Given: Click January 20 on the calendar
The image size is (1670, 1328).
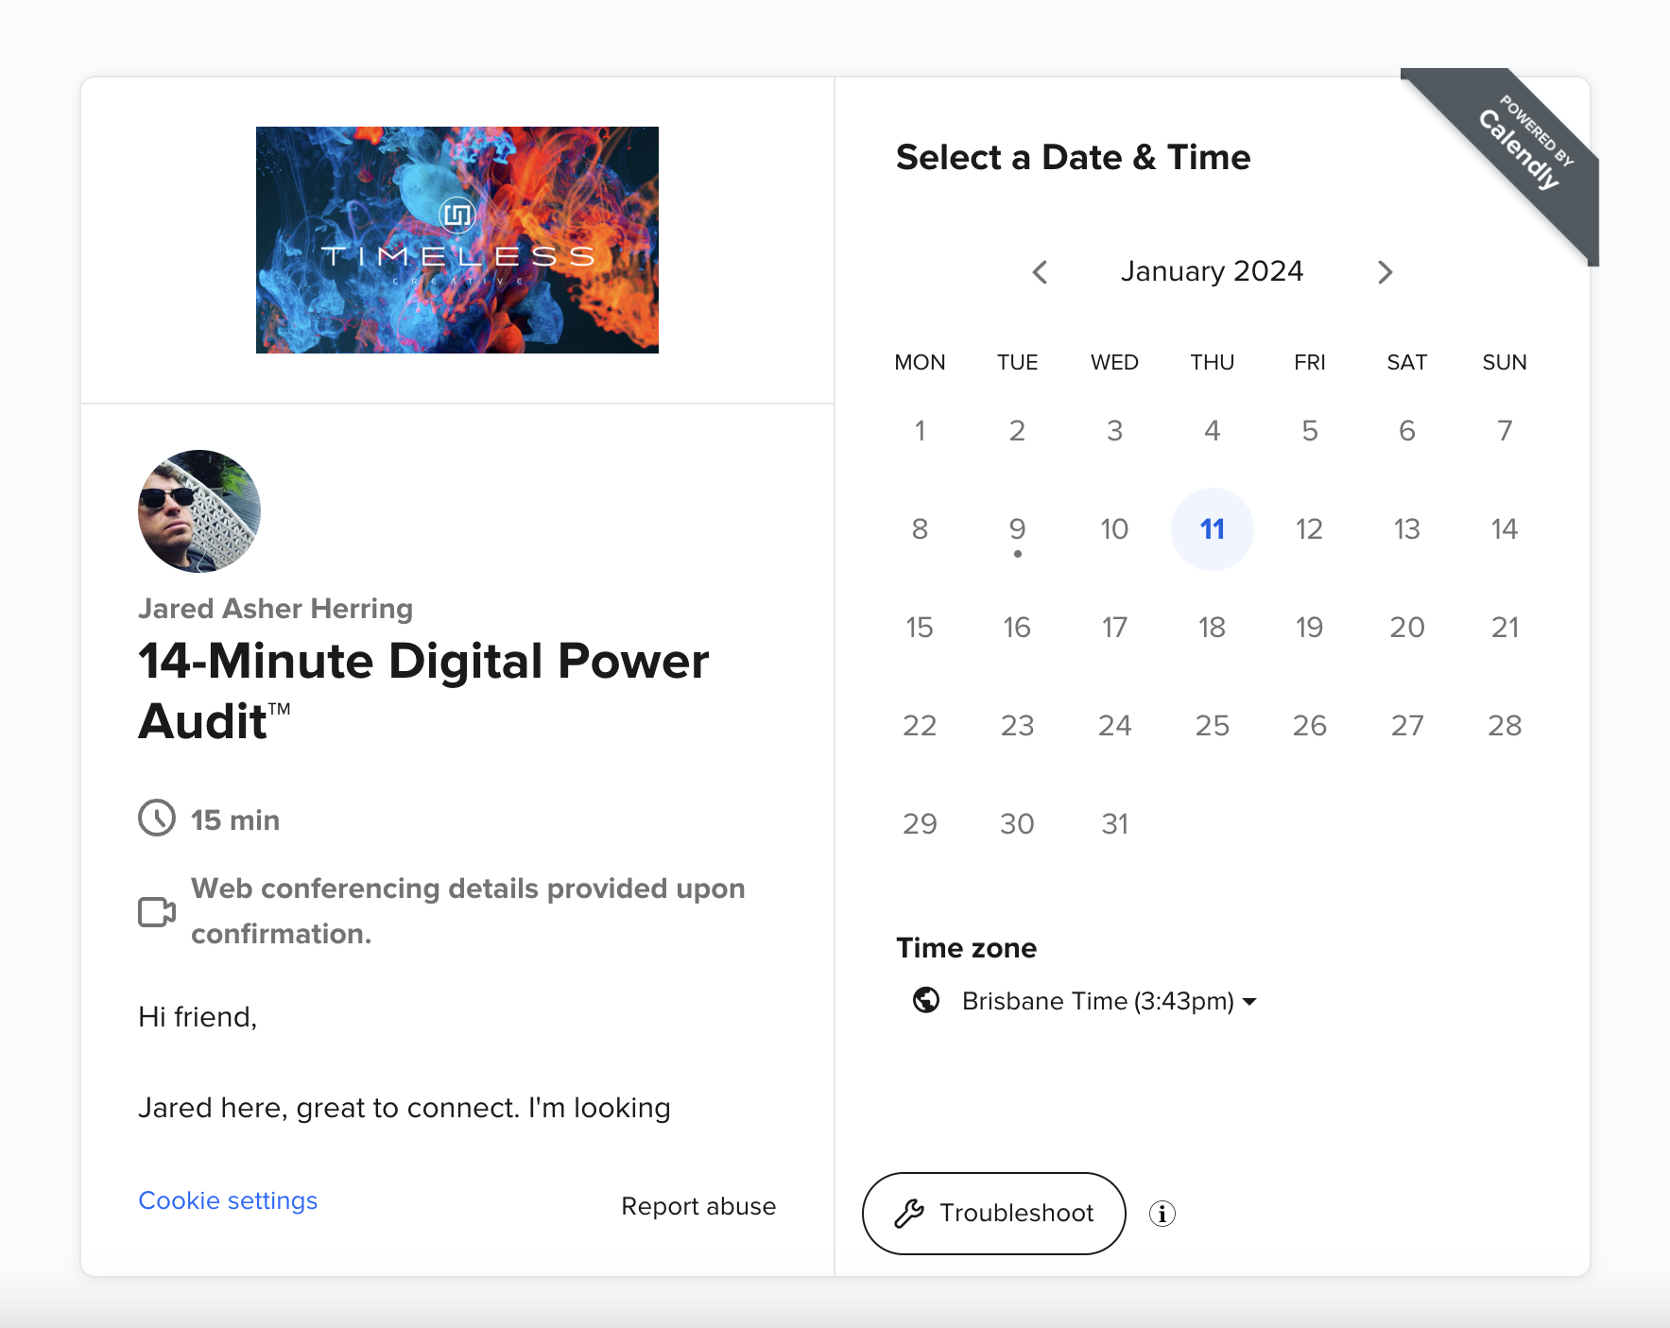Looking at the screenshot, I should pos(1407,628).
